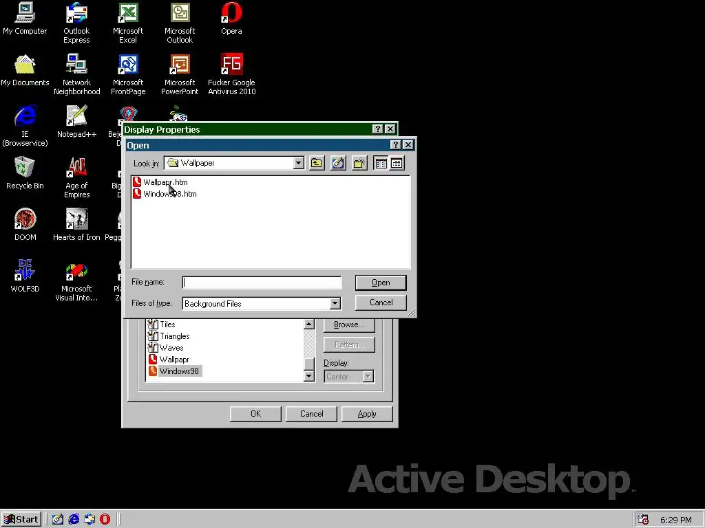Viewport: 705px width, 528px height.
Task: Open Microsoft Outlook desktop shortcut
Action: tap(180, 23)
